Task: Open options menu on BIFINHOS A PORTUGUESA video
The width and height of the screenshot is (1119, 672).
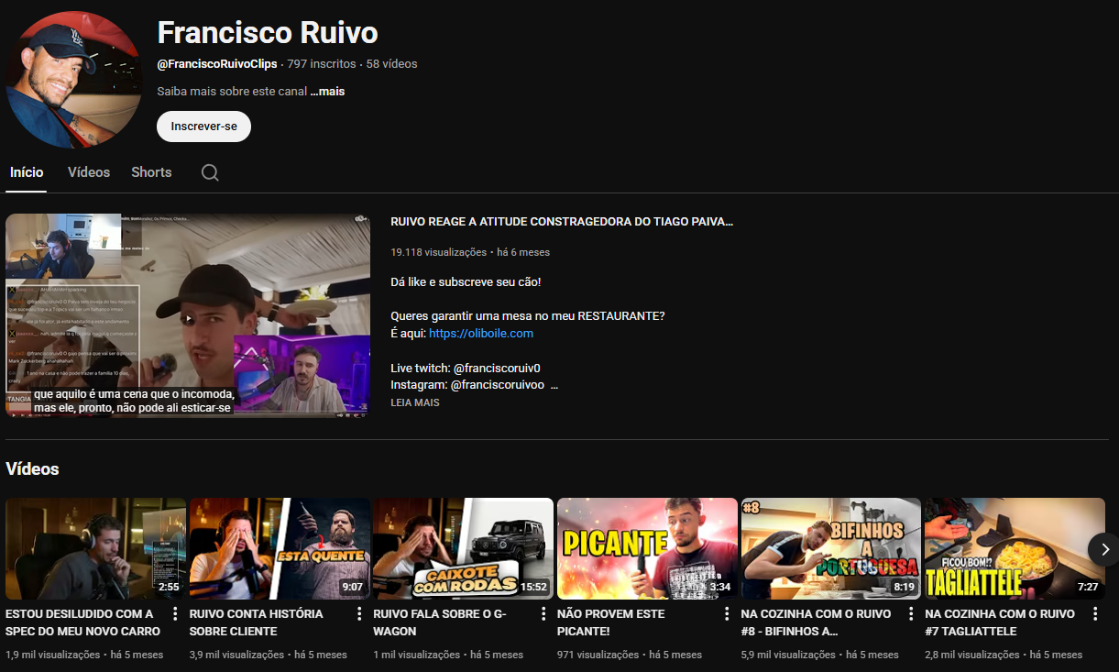Action: pyautogui.click(x=913, y=612)
